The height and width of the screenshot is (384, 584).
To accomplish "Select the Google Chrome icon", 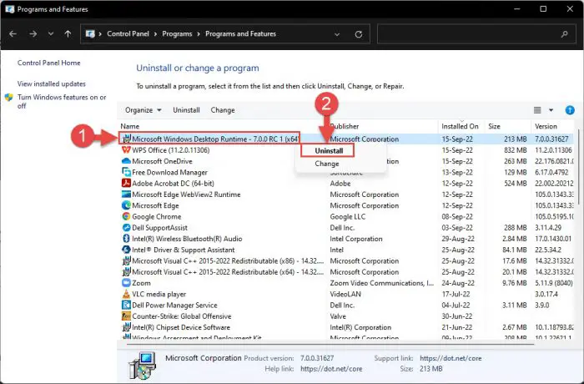I will click(x=126, y=216).
